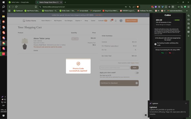This screenshot has height=119, width=191.
Task: Click the Collov Home logo
Action: point(29,21)
